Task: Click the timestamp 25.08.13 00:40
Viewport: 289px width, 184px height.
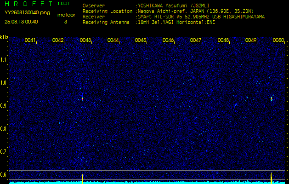Action: 21,22
